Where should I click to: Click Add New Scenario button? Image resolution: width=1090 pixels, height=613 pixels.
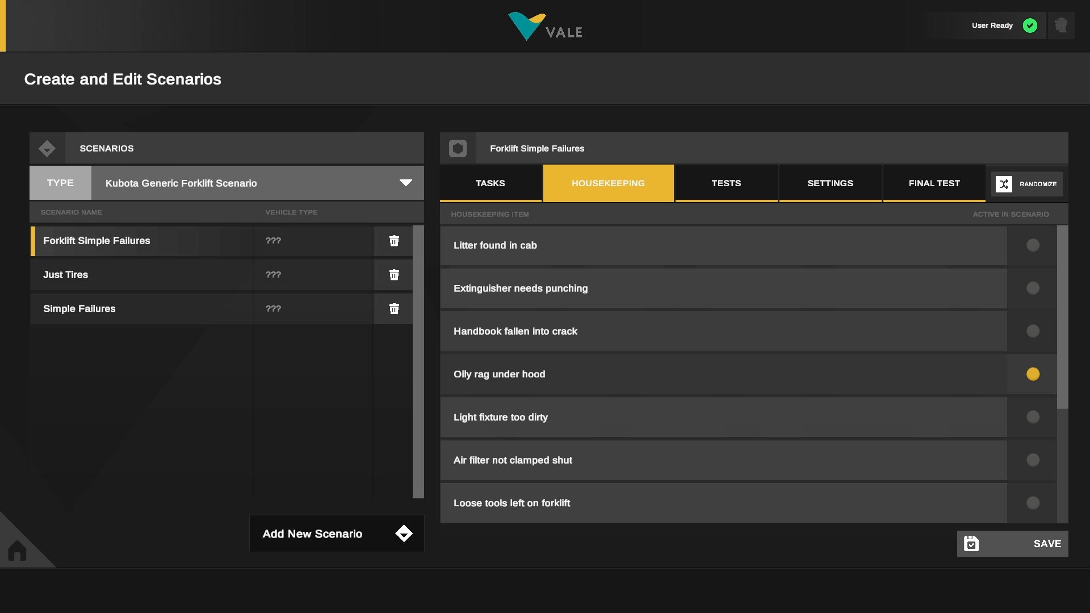(336, 534)
